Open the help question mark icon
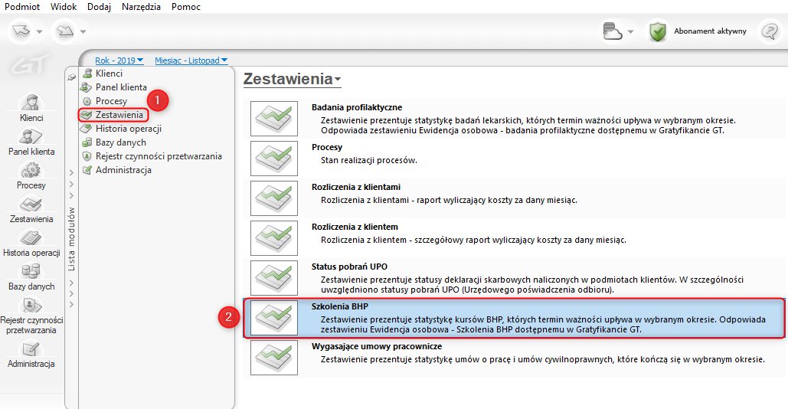788x409 pixels. (x=770, y=31)
